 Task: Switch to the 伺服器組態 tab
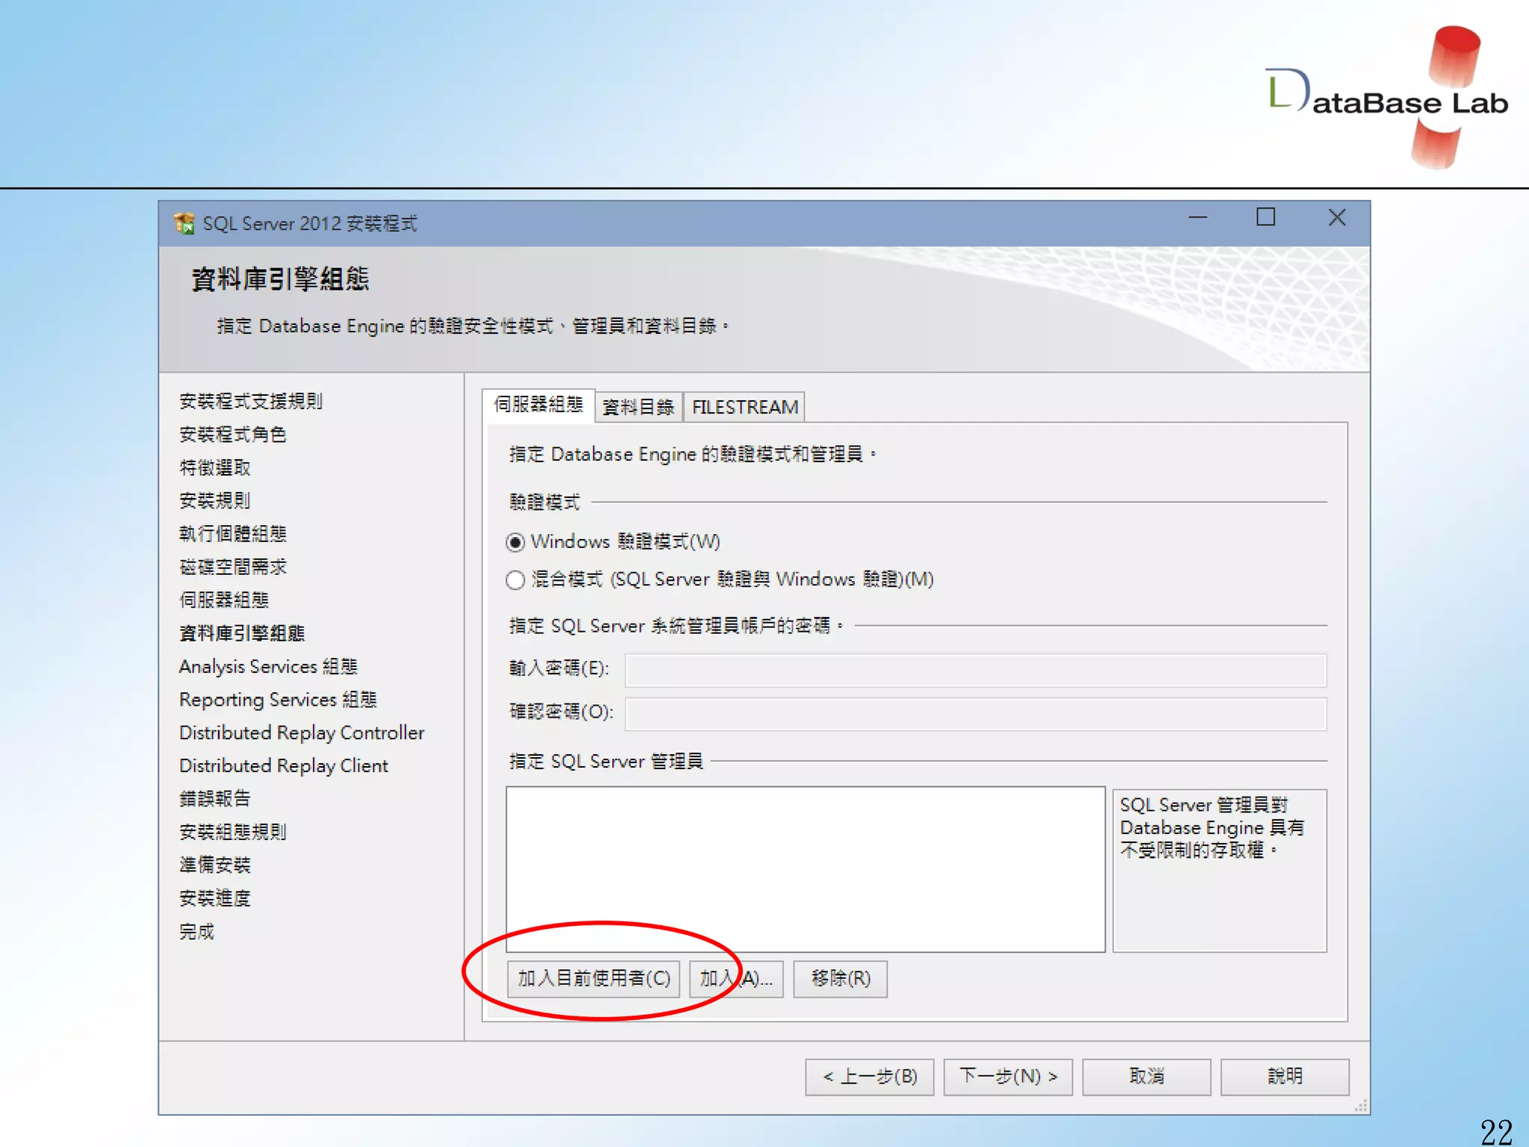[538, 405]
